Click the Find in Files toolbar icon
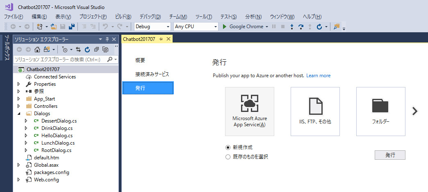The height and width of the screenshot is (192, 428). tap(337, 27)
